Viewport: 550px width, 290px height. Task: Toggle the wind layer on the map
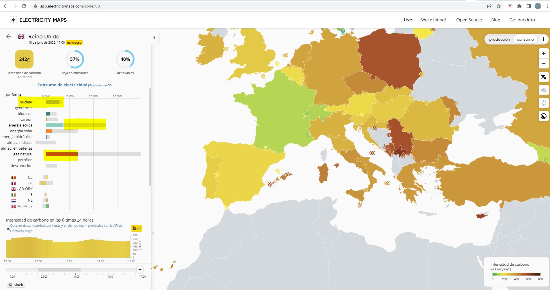[x=544, y=90]
